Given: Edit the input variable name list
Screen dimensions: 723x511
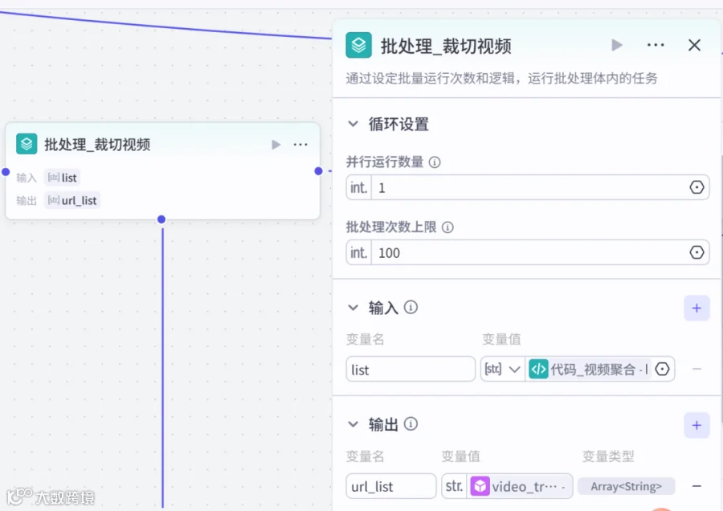Looking at the screenshot, I should tap(411, 370).
